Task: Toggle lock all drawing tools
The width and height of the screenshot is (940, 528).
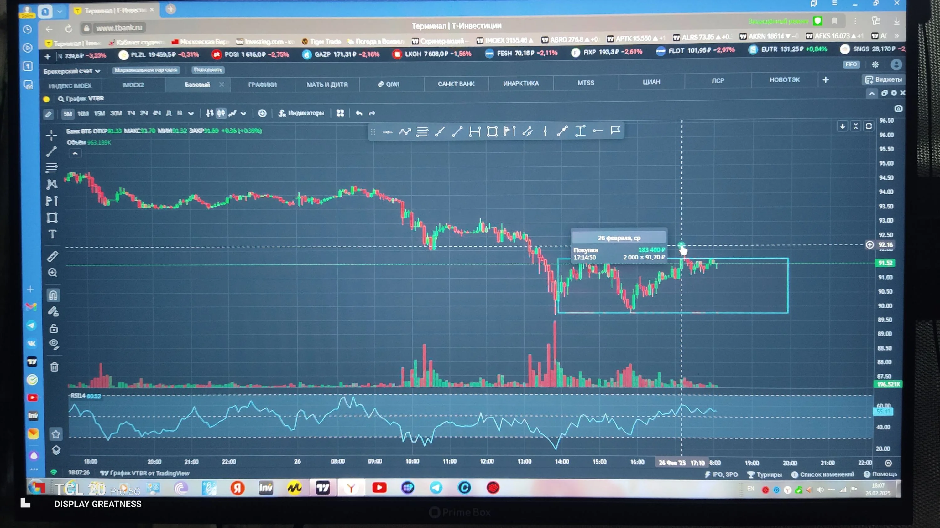Action: (x=54, y=328)
